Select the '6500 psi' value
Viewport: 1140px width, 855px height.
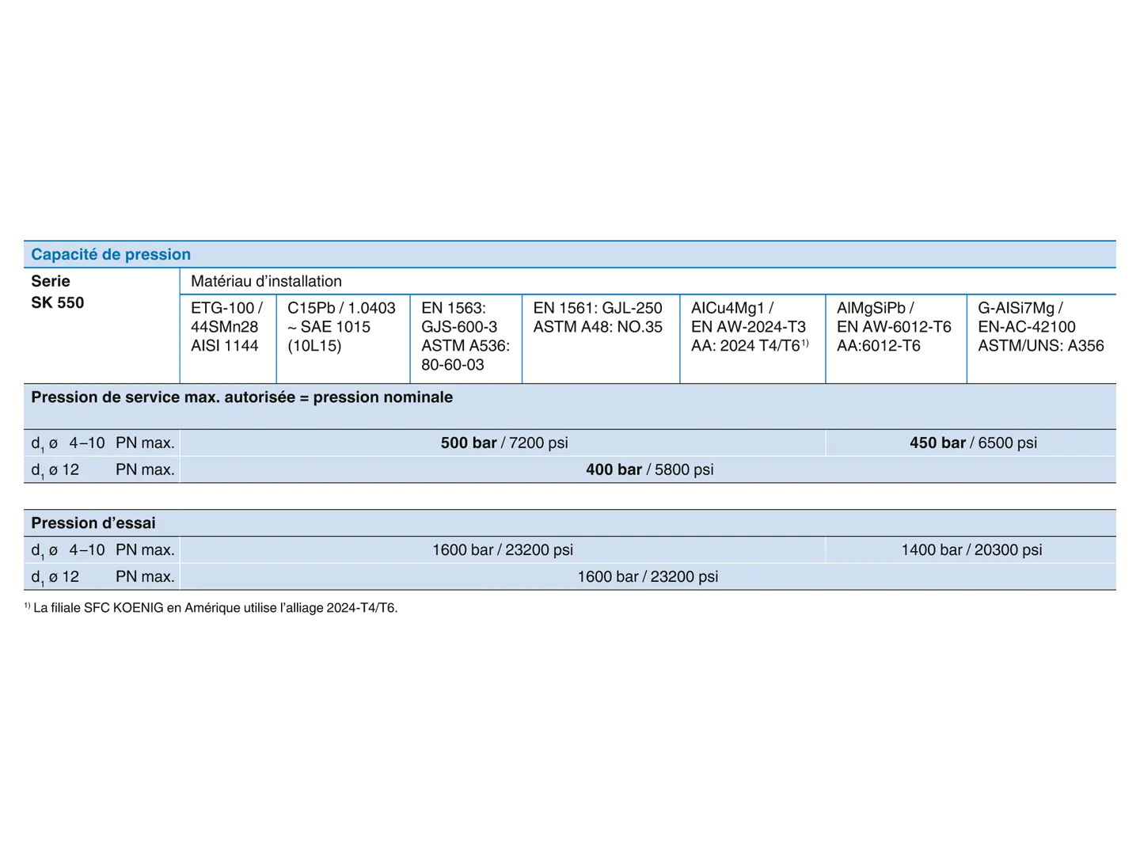(1007, 443)
